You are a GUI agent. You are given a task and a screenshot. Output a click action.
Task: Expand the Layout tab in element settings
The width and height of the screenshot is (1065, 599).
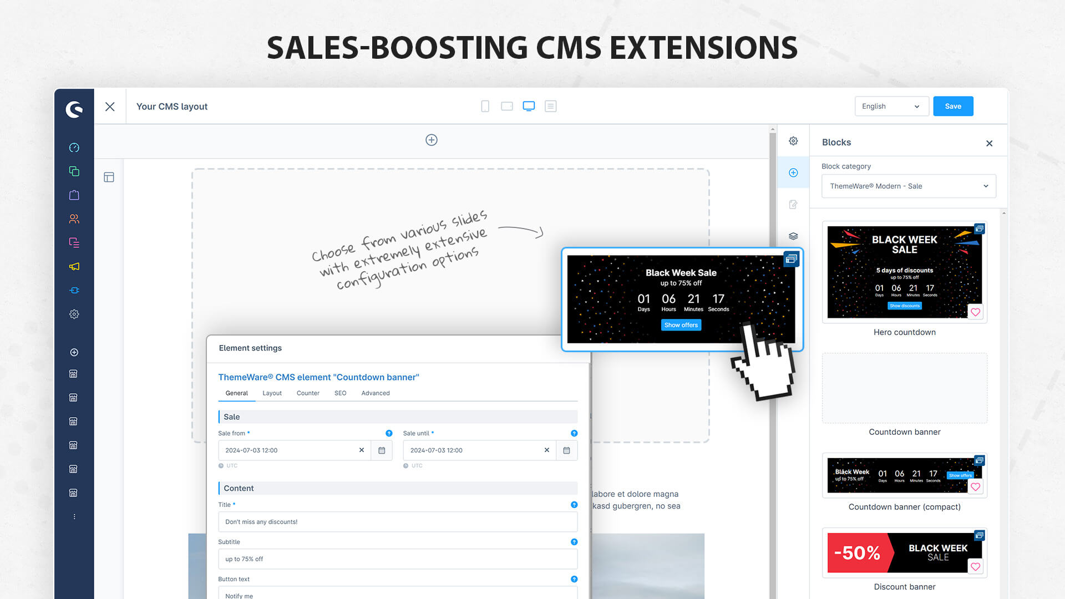point(271,393)
